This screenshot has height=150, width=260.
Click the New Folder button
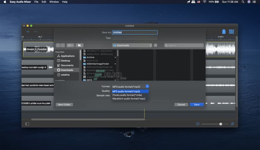pyautogui.click(x=64, y=104)
